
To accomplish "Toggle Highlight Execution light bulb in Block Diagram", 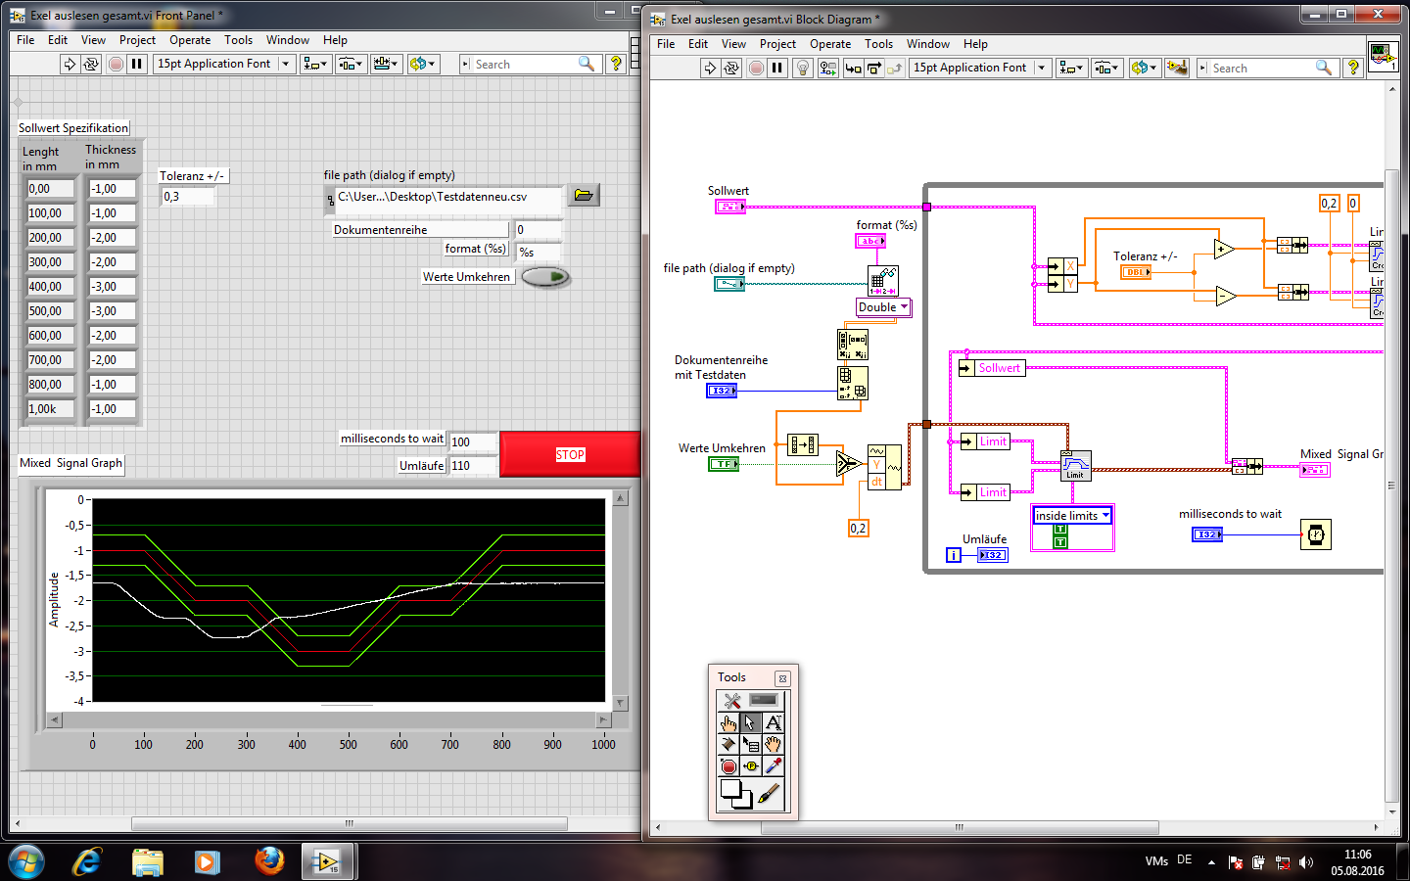I will coord(803,68).
